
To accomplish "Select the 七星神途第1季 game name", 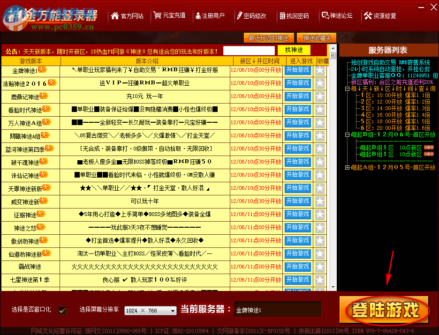I will [30, 280].
